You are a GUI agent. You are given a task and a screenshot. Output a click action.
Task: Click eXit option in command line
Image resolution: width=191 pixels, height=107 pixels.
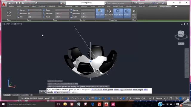pyautogui.click(x=69, y=92)
